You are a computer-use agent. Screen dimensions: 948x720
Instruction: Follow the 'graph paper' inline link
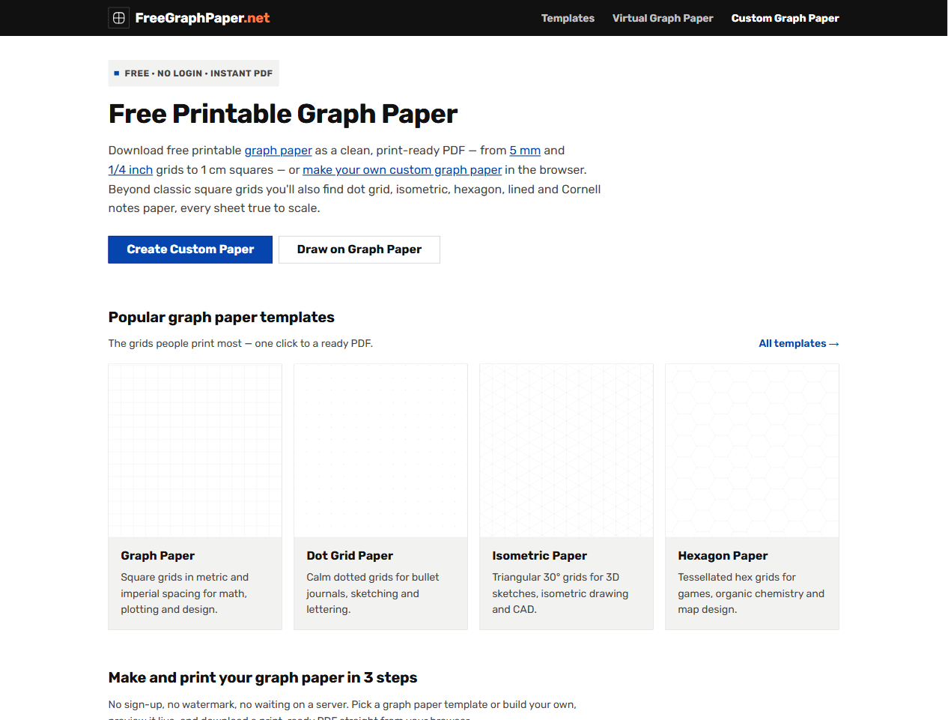pyautogui.click(x=278, y=151)
